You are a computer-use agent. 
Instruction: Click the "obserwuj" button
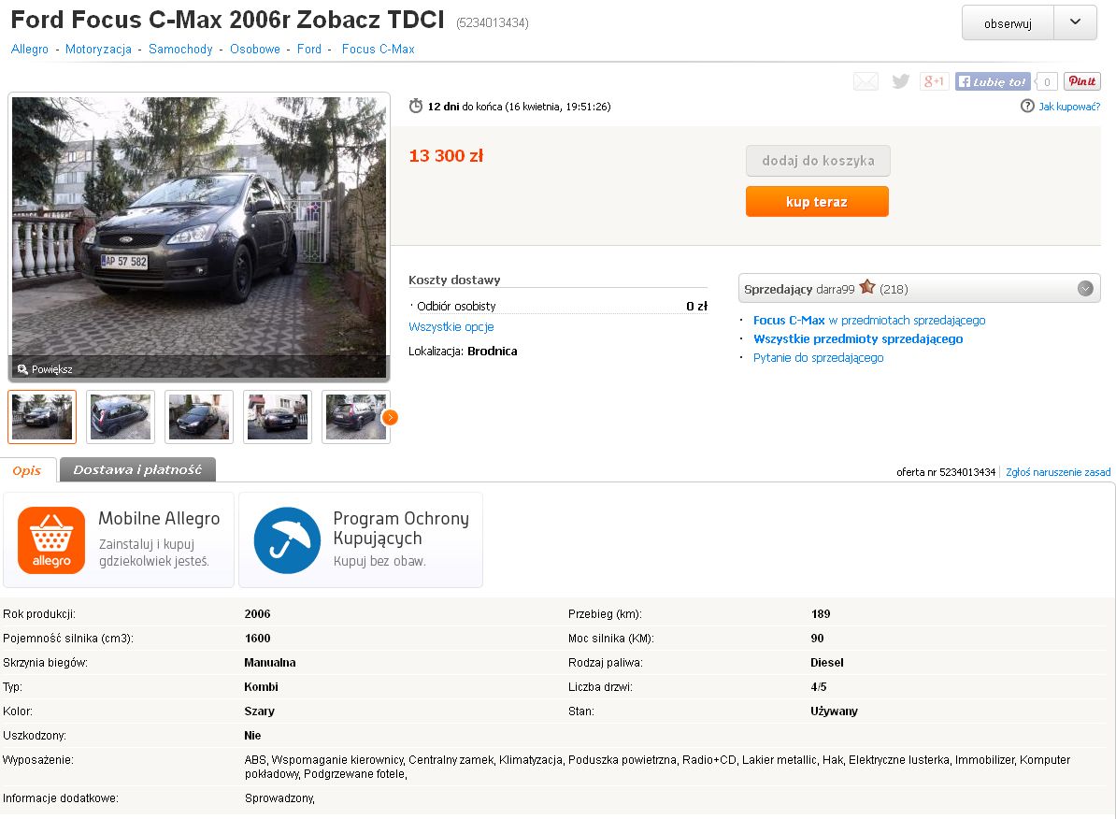coord(1008,24)
